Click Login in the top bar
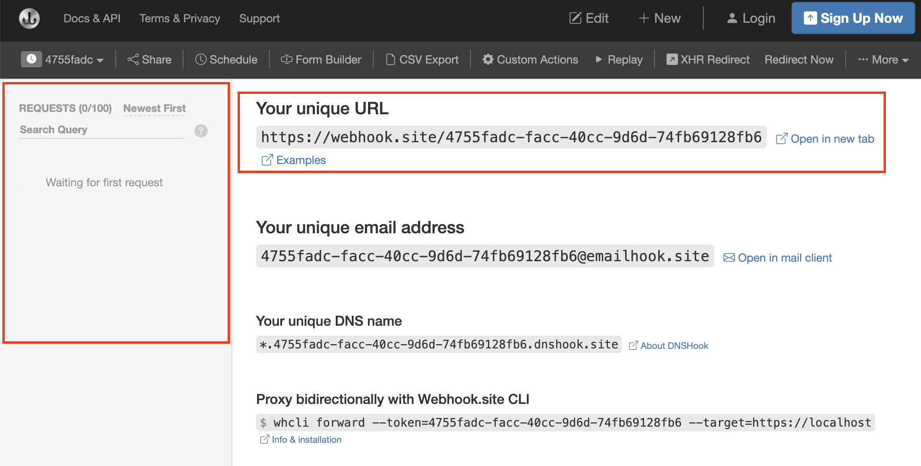 coord(751,18)
